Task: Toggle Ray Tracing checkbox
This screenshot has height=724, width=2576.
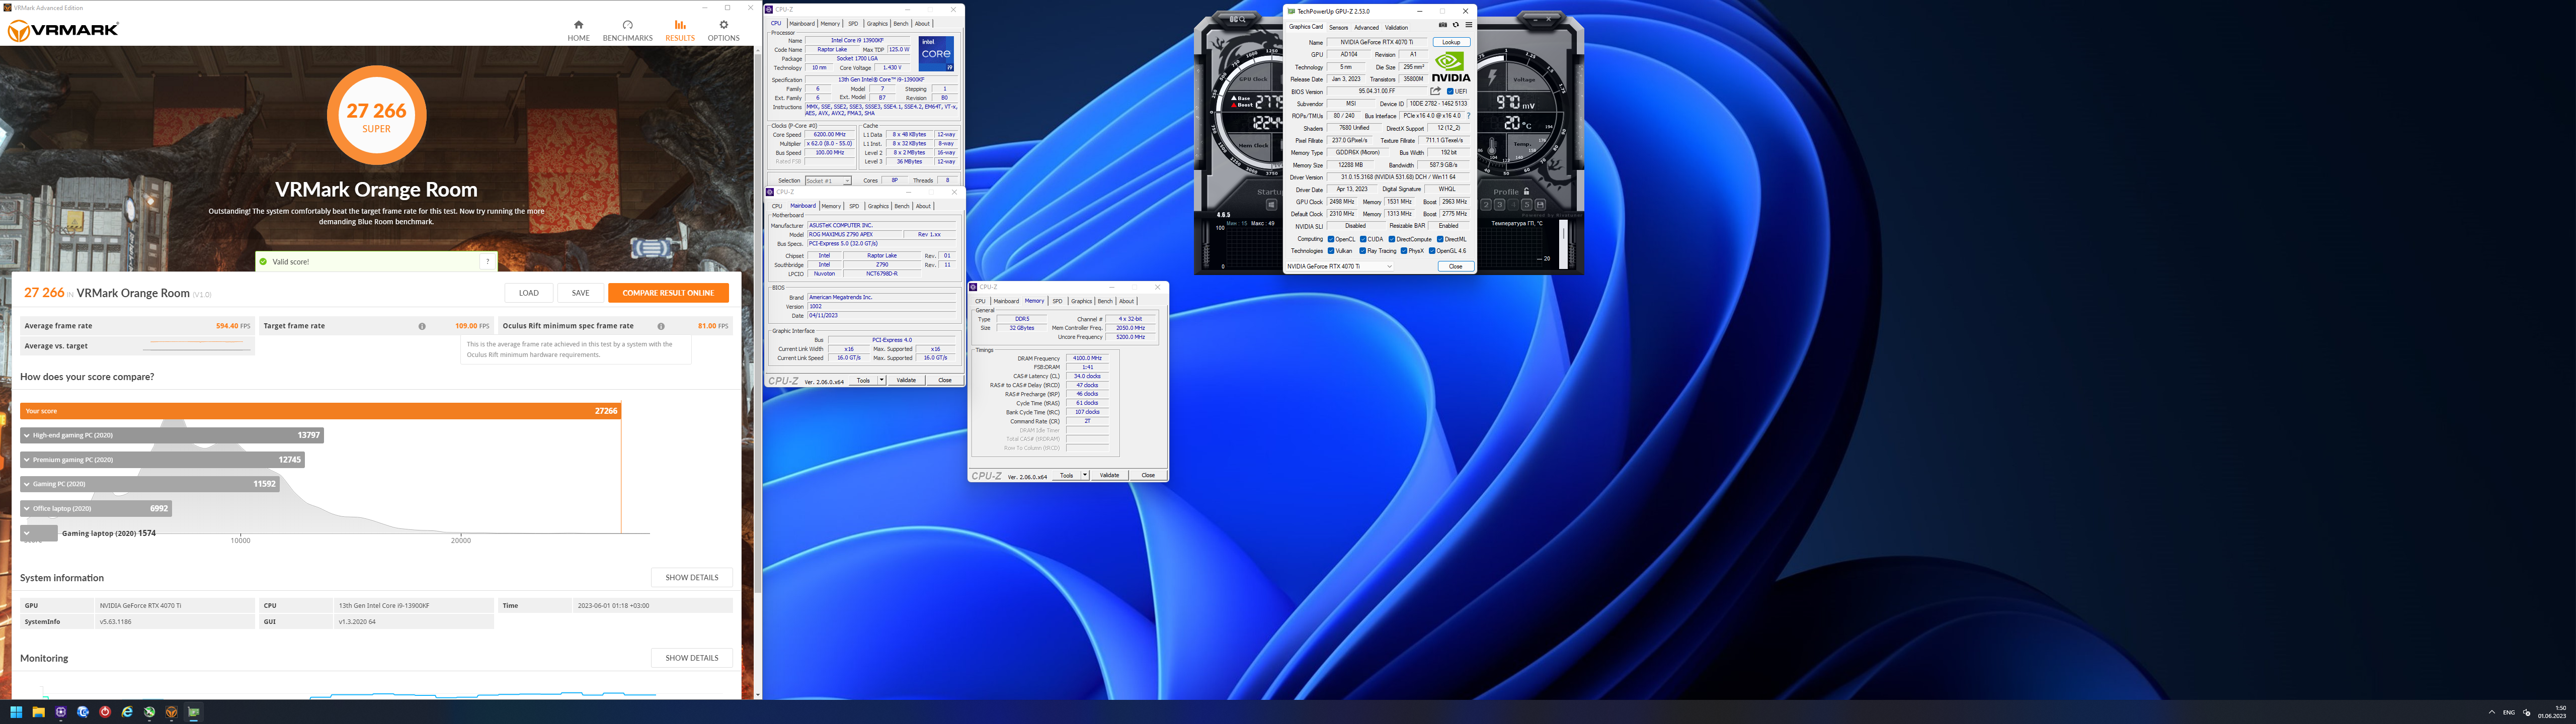Action: tap(1363, 251)
